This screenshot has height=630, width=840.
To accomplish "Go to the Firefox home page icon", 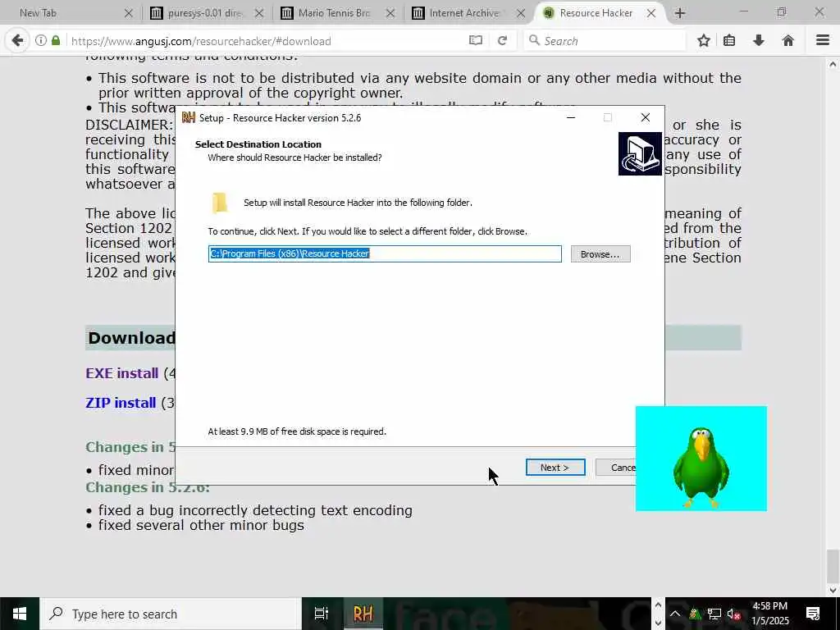I will tap(787, 41).
